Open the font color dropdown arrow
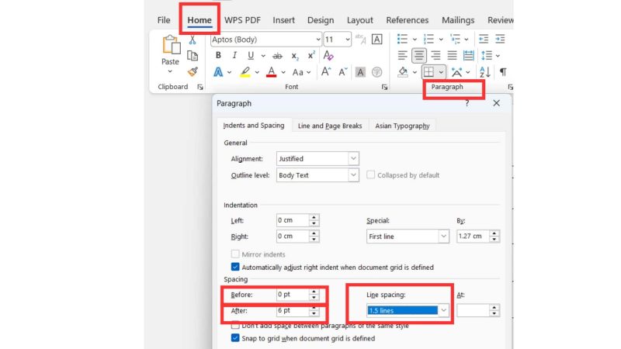The width and height of the screenshot is (621, 349). click(x=283, y=72)
